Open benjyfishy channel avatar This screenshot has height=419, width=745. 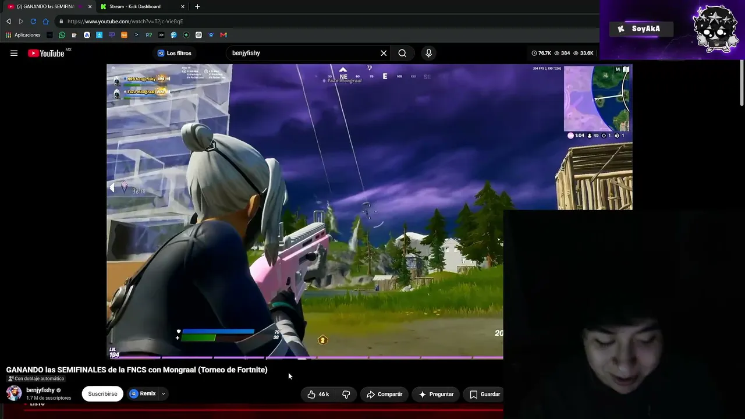(13, 393)
